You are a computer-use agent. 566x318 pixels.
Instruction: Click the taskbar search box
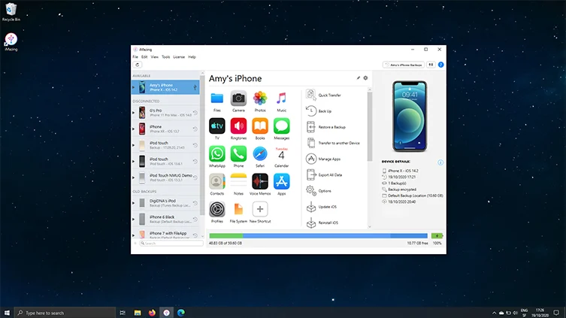tap(65, 313)
